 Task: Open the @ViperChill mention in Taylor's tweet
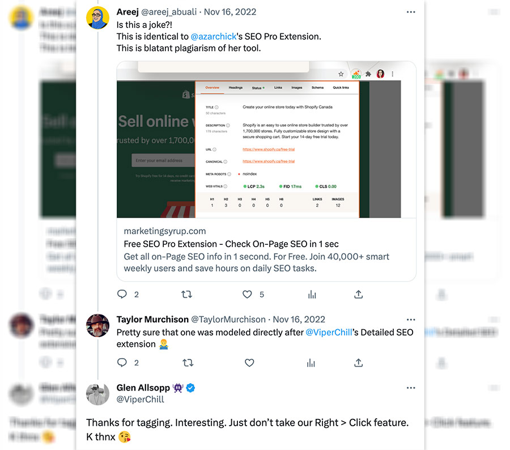pos(329,332)
